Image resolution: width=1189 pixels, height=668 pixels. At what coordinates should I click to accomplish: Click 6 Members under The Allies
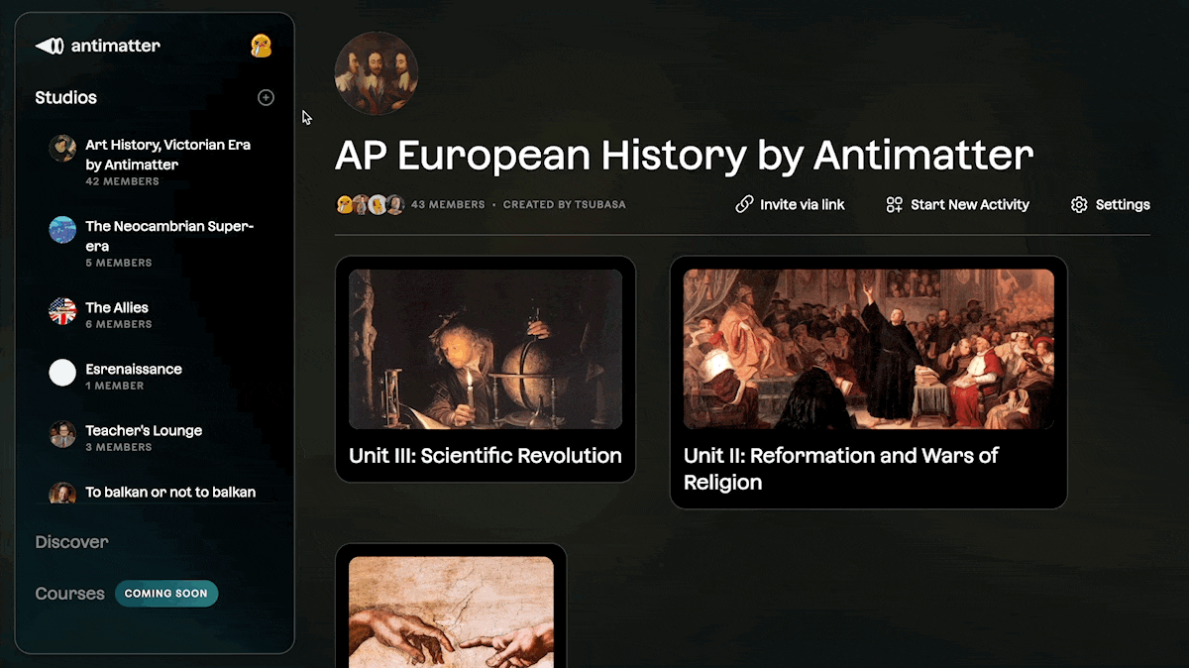119,324
